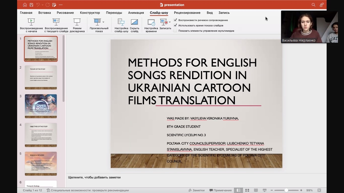Switch to the Рисование tab
This screenshot has height=193, width=344.
[65, 13]
